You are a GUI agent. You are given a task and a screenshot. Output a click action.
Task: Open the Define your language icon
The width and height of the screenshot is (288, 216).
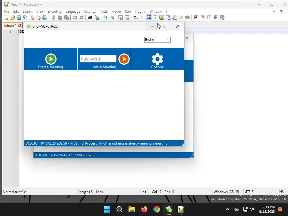pos(155,18)
